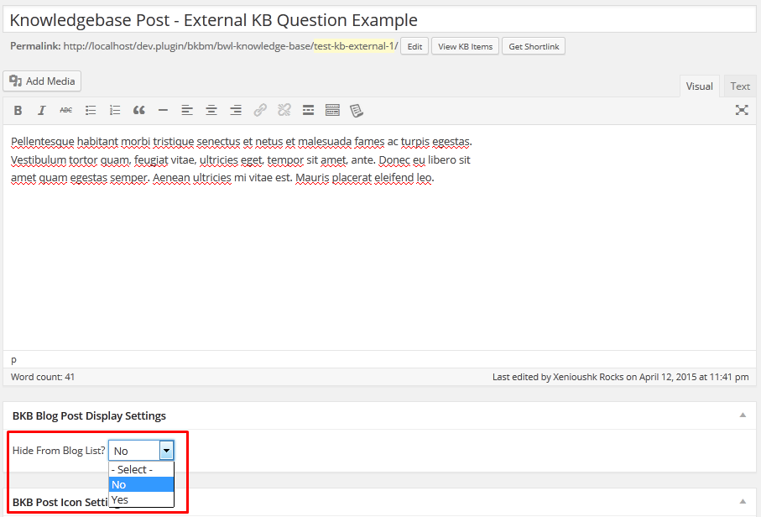Click the post title input field
Viewport: 761px width, 517px height.
click(379, 20)
